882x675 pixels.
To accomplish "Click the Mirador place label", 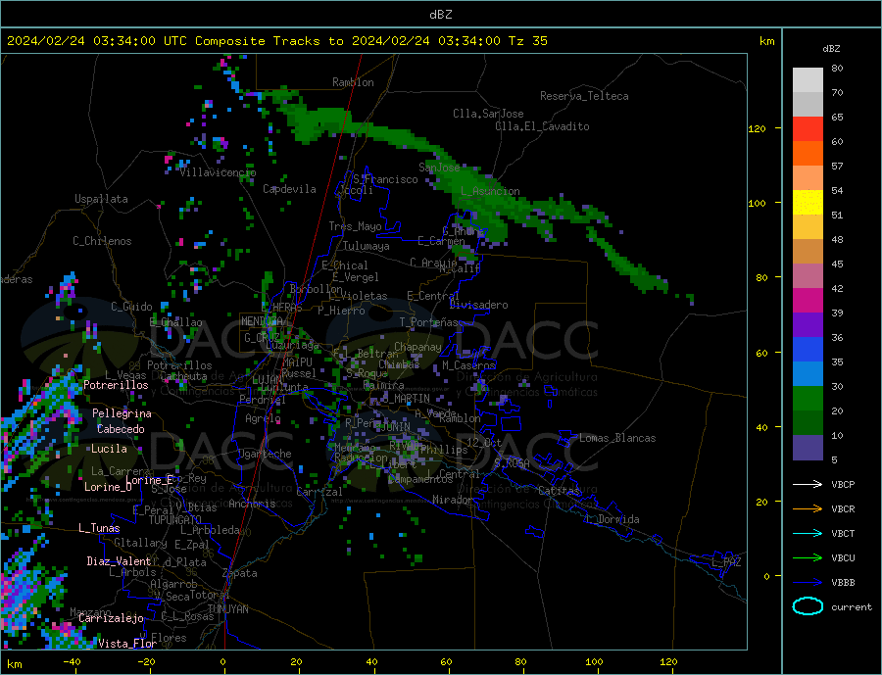I will (x=452, y=500).
